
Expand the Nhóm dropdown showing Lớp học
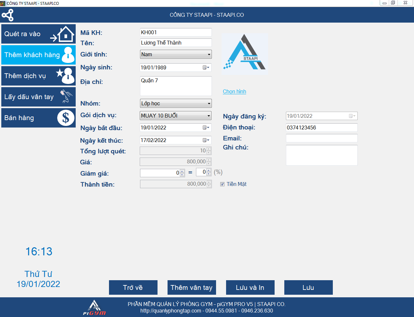(209, 104)
